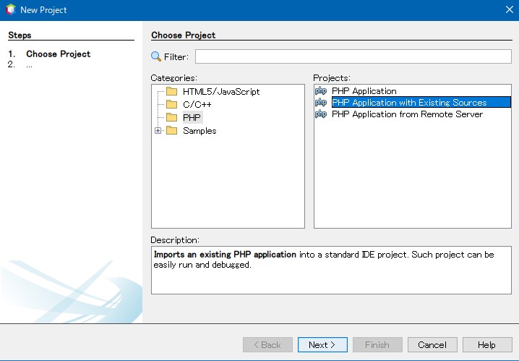Choose PHP Application with Existing Sources
This screenshot has height=361, width=519.
coord(421,102)
